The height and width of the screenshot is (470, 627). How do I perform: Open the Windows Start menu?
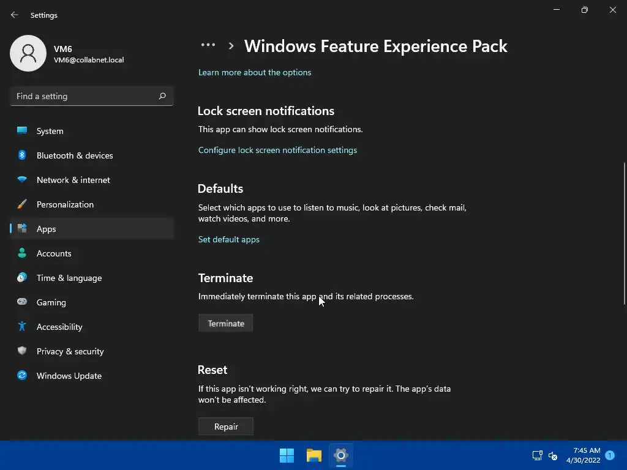(287, 455)
